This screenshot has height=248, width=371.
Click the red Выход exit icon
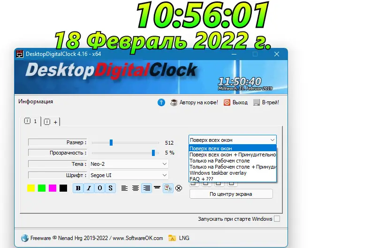pos(227,102)
